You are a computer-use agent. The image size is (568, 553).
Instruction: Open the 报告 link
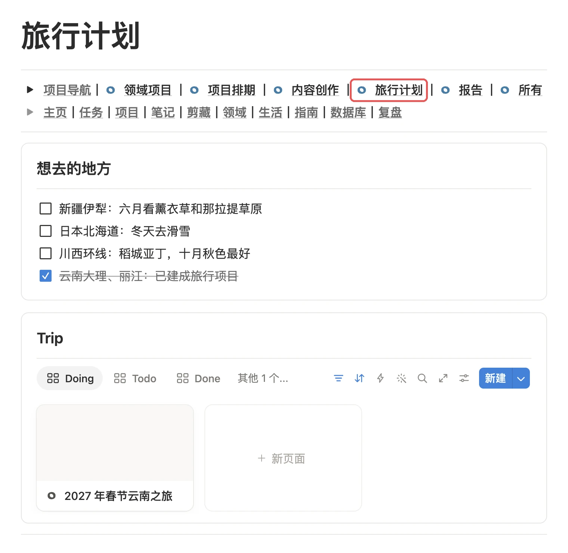(471, 90)
